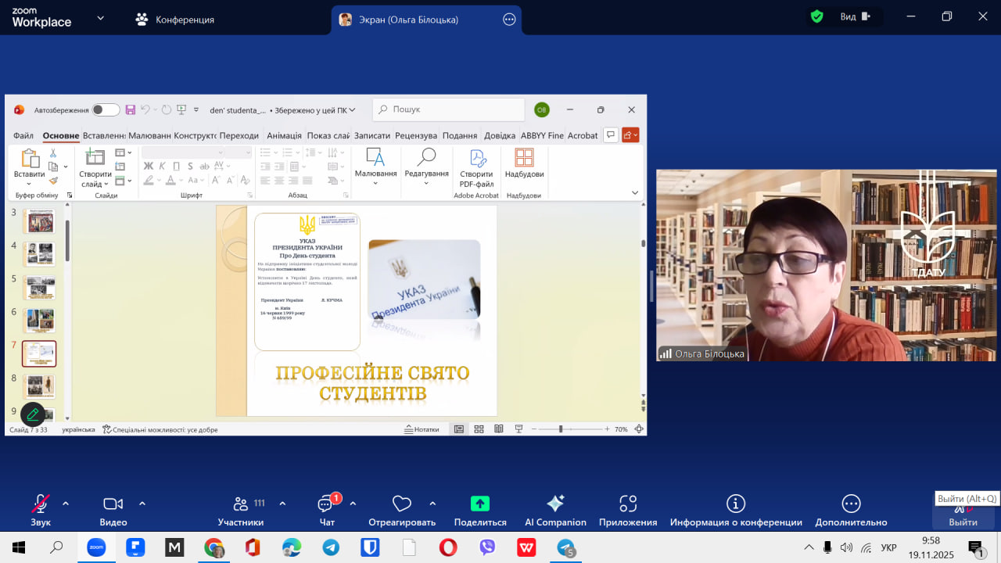Open Telegram from the Windows taskbar
Image resolution: width=1001 pixels, height=563 pixels.
[x=331, y=547]
